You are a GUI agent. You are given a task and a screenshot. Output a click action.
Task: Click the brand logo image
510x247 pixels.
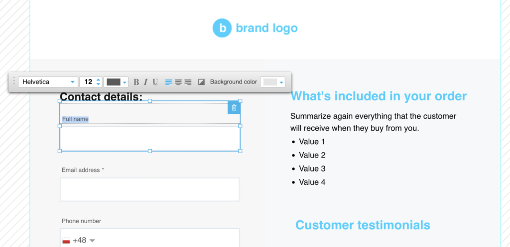255,28
